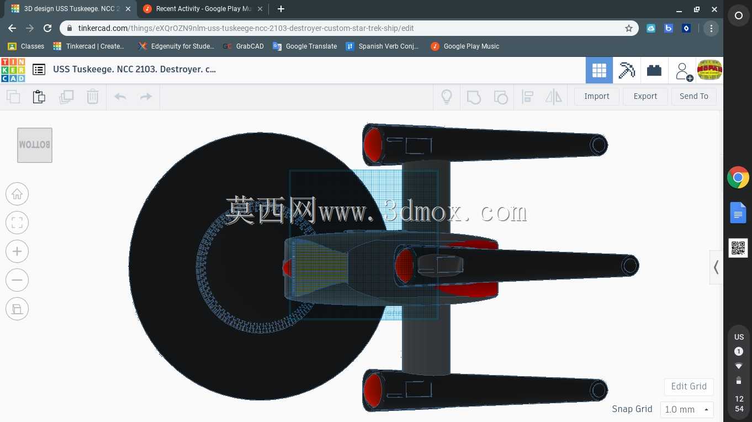Open Google Docs from the shelf
752x422 pixels.
click(x=738, y=213)
